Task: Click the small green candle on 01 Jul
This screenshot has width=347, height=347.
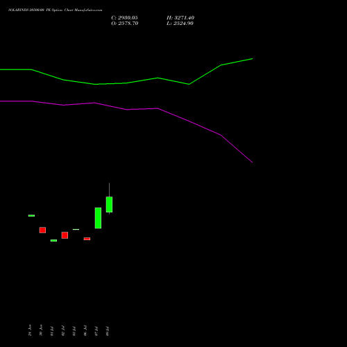Action: pos(53,241)
